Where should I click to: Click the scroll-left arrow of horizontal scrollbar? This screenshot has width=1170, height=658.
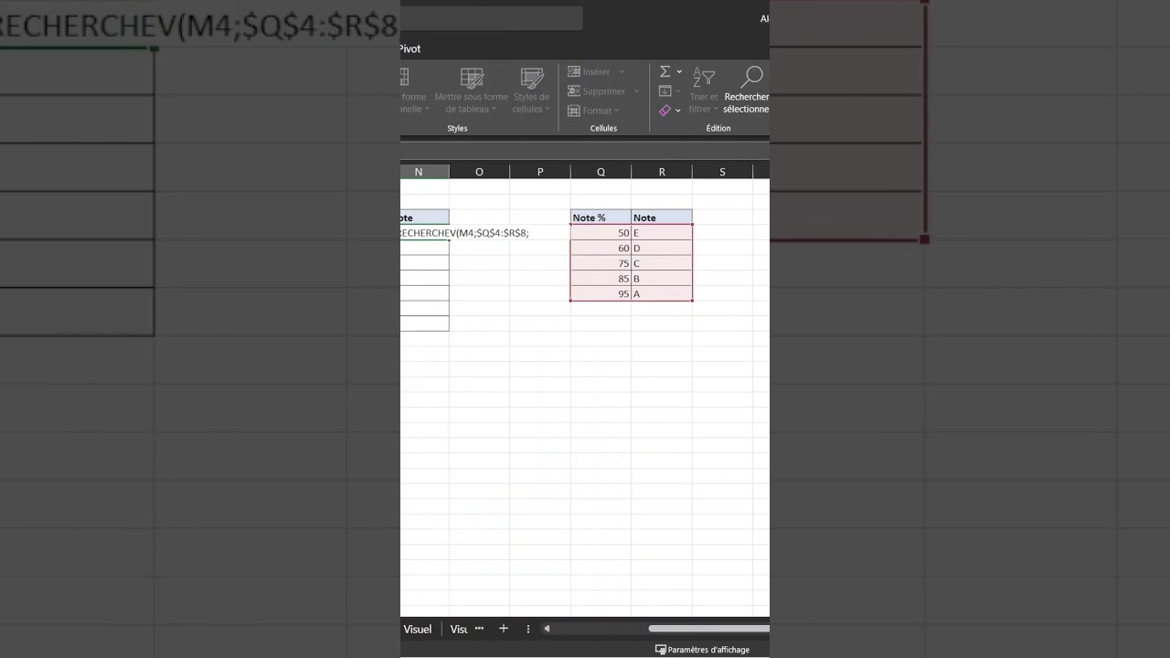(x=547, y=629)
